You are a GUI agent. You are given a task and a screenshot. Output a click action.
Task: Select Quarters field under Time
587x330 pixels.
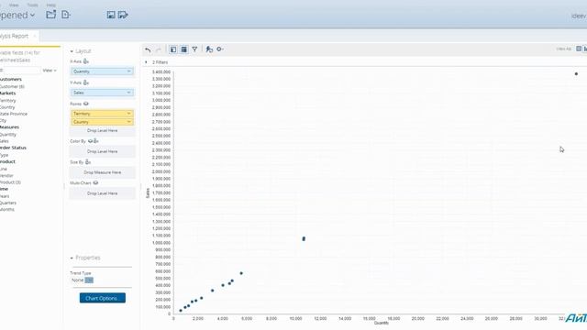8,203
